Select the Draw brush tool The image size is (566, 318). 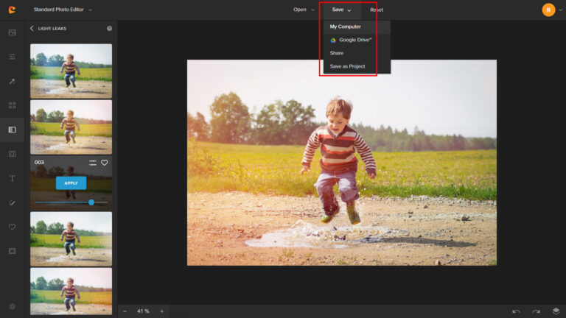click(12, 202)
